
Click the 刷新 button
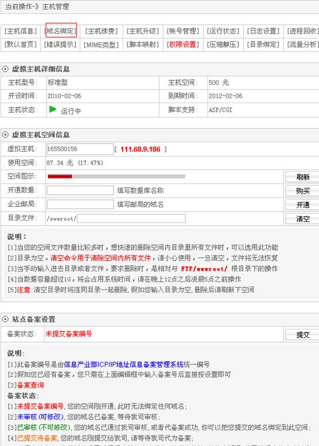[302, 177]
